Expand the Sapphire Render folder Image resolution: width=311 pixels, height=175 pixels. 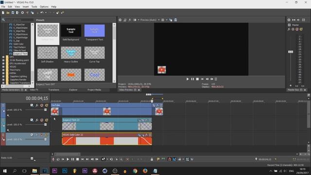(3, 80)
